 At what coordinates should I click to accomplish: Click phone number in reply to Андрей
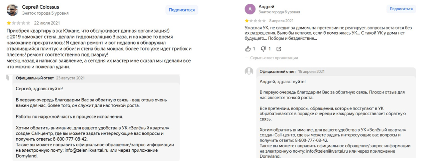(312, 140)
